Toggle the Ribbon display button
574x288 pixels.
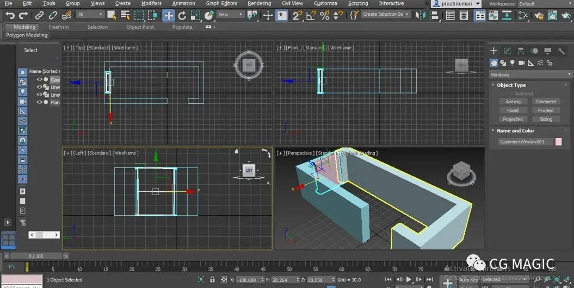[480, 15]
